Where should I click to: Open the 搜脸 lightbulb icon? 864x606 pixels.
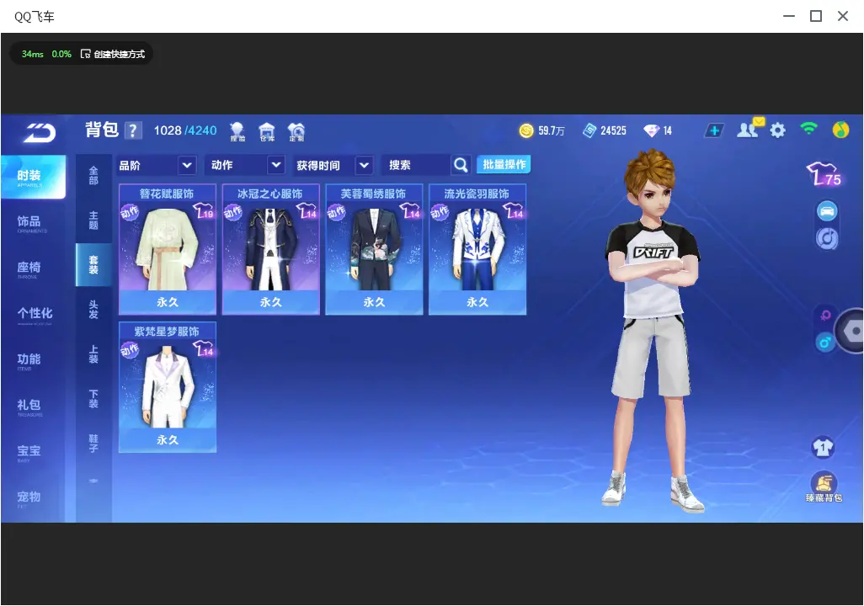tap(237, 131)
